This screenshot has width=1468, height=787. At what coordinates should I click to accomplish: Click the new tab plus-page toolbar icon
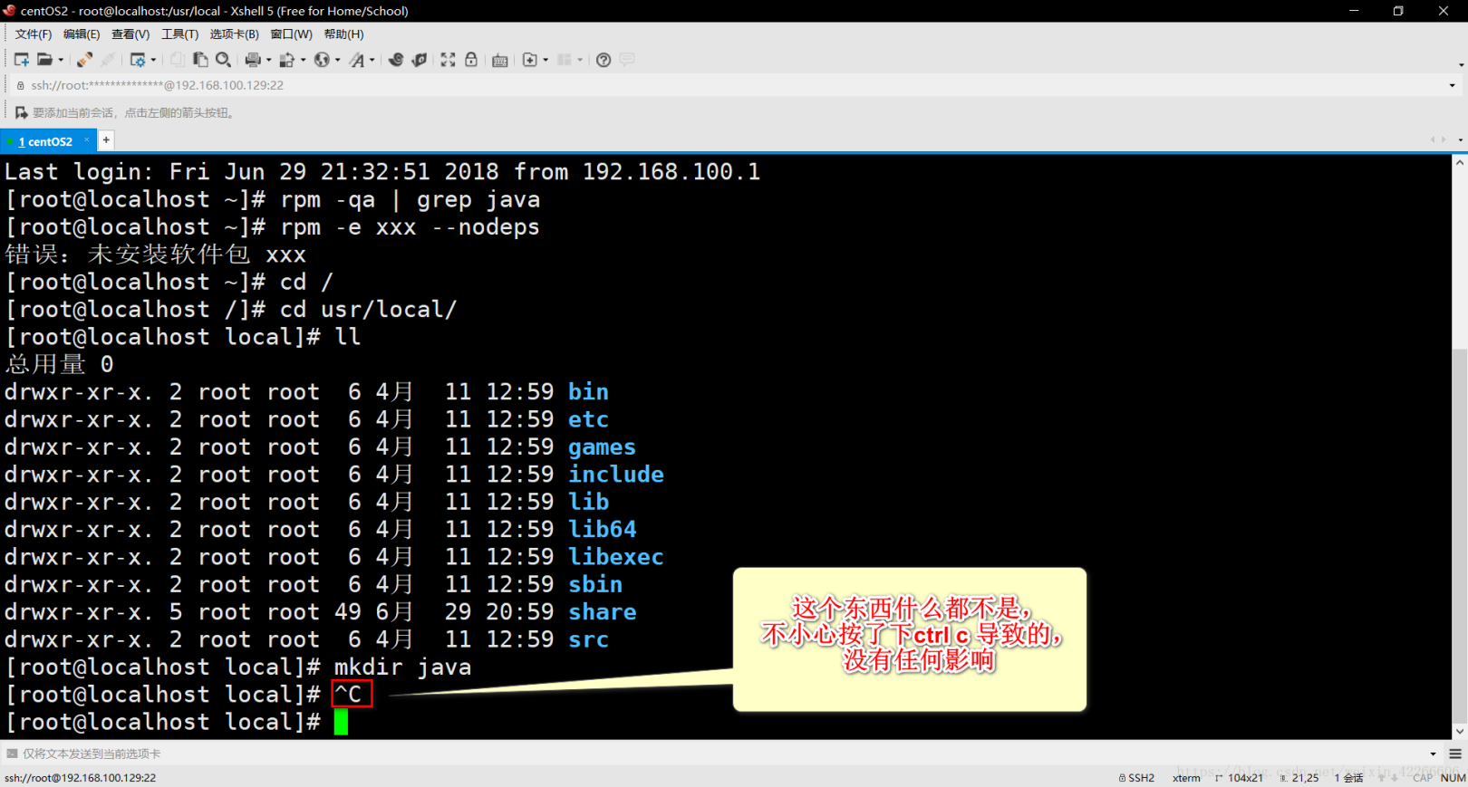(x=530, y=60)
